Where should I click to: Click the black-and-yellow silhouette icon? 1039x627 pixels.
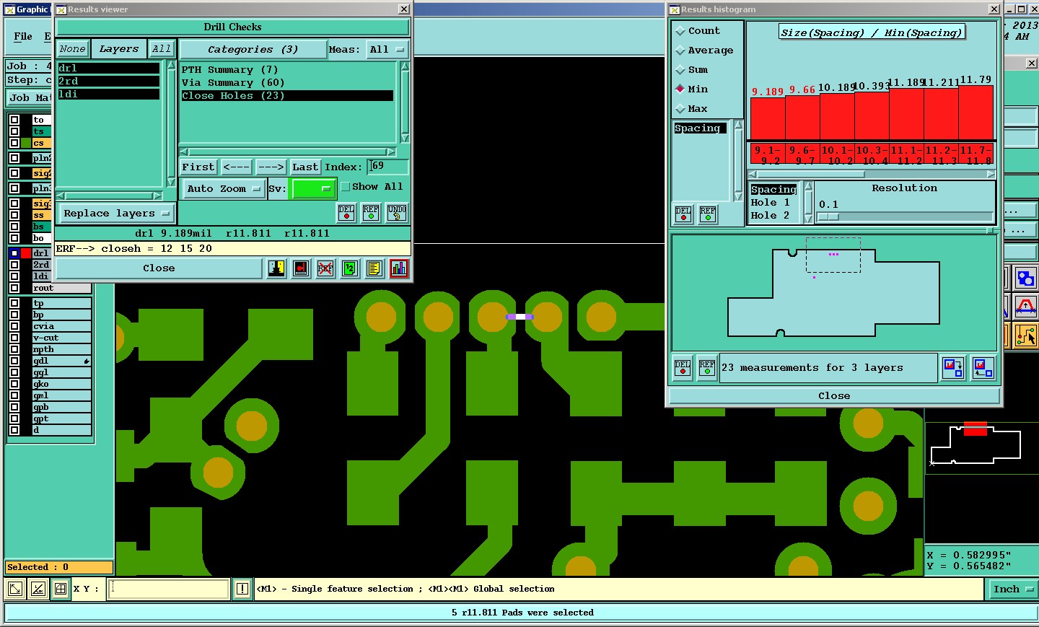[276, 268]
